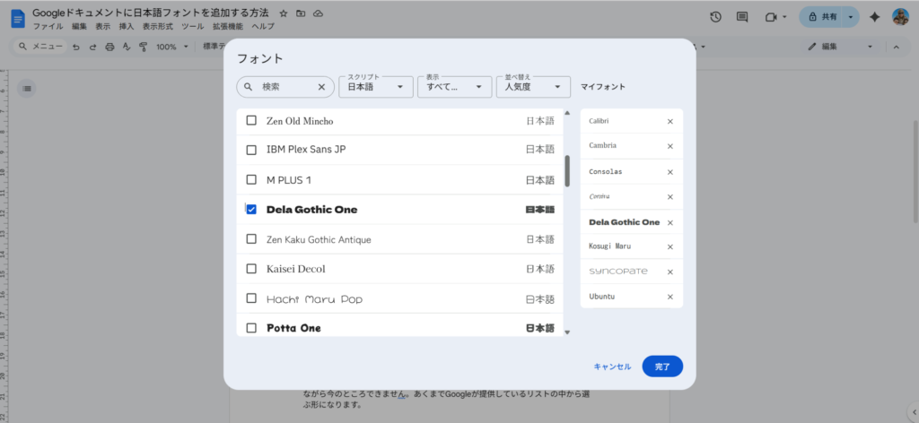Screen dimensions: 919x423
Task: Remove Ubuntu from My Fonts list
Action: point(670,297)
